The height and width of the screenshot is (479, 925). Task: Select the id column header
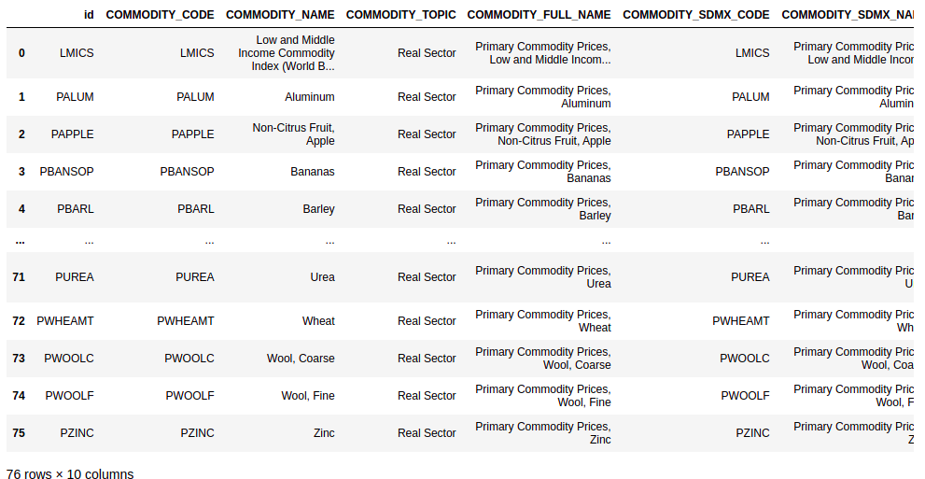pos(89,15)
